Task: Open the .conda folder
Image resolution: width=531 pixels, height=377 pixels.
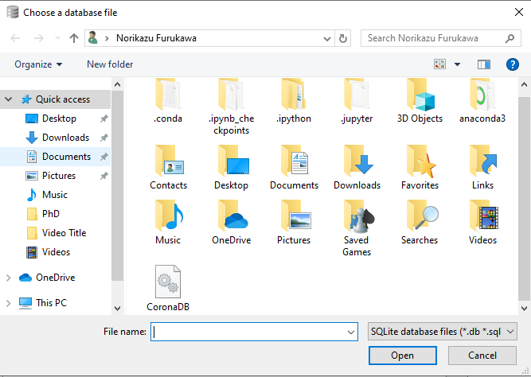Action: (x=168, y=101)
